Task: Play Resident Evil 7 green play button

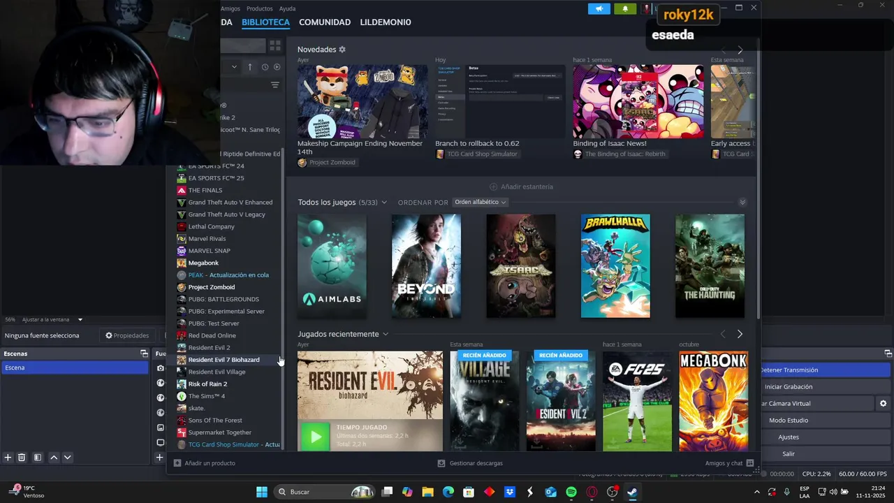Action: click(x=315, y=437)
